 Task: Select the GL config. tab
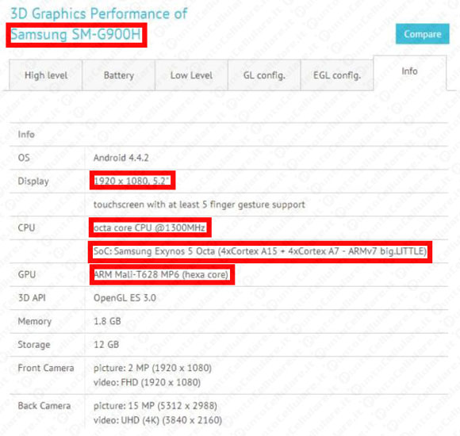(264, 75)
